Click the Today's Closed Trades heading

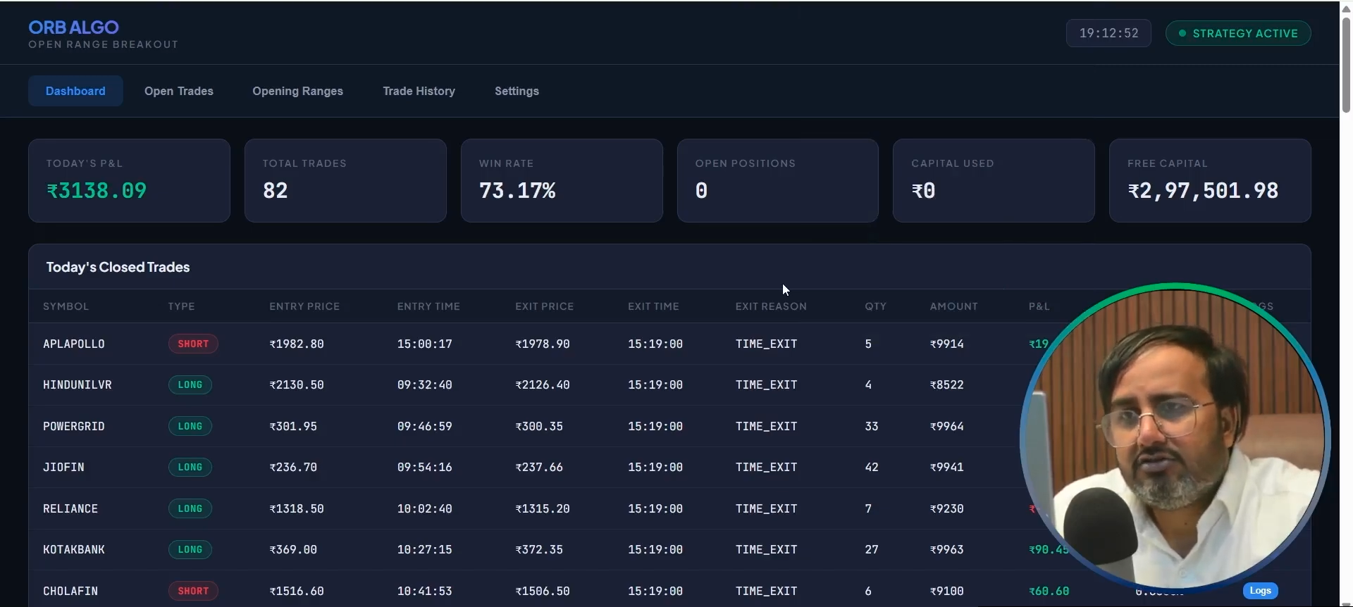(x=118, y=267)
